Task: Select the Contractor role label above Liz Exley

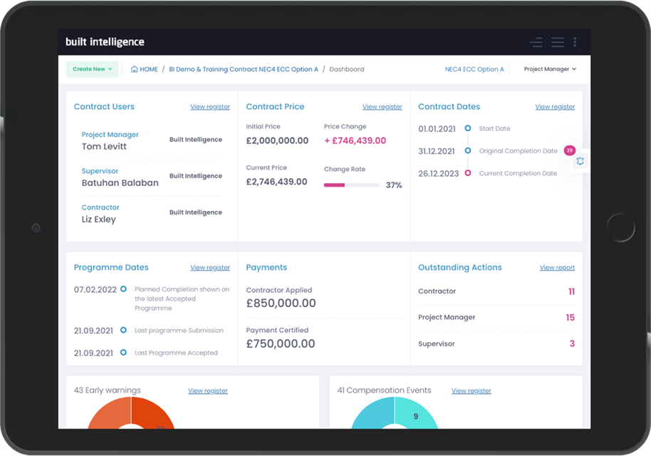Action: [100, 207]
